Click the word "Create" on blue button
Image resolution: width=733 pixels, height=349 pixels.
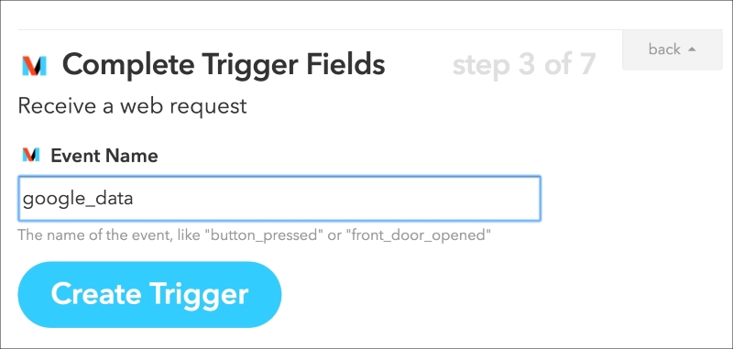(97, 294)
